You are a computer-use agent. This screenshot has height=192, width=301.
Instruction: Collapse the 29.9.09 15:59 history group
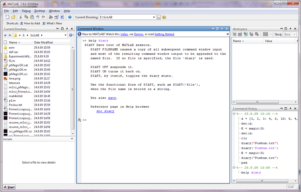(234, 168)
